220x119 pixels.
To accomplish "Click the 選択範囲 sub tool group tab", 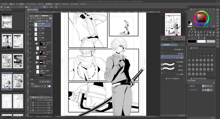I will coord(169,45).
